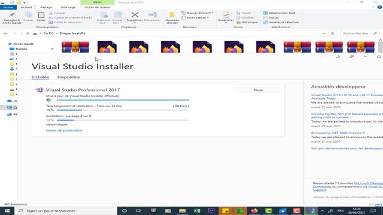
Task: Switch to Installée tab in installer
Action: tap(40, 77)
